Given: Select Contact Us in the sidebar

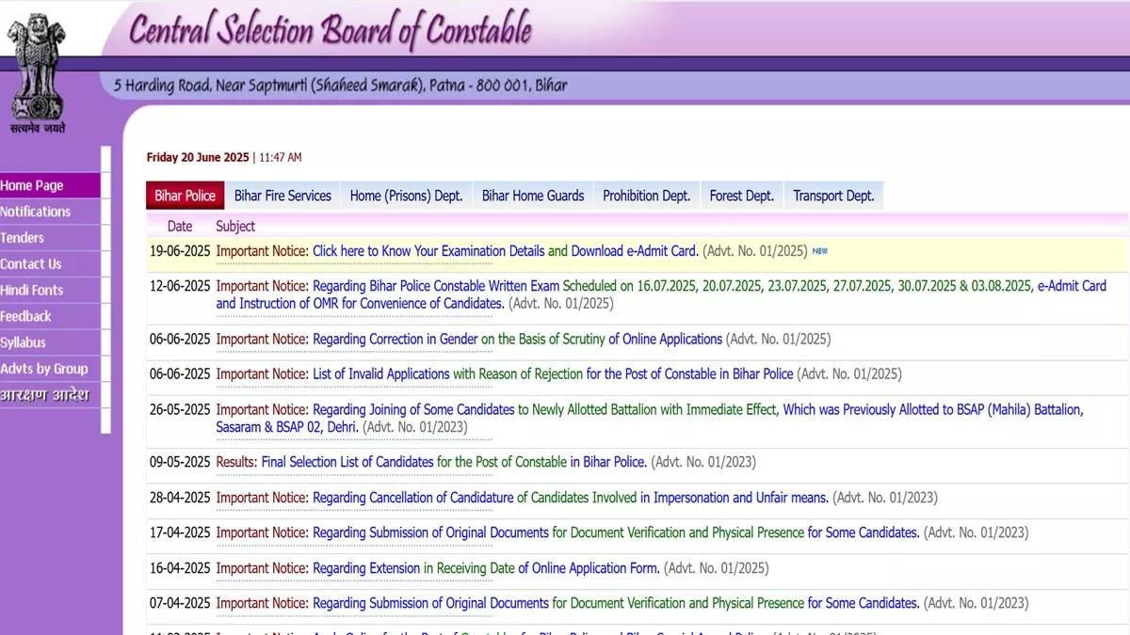Looking at the screenshot, I should pos(50,264).
